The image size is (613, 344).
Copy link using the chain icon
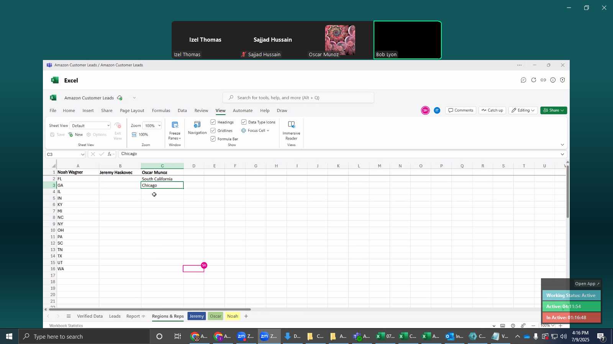[543, 80]
